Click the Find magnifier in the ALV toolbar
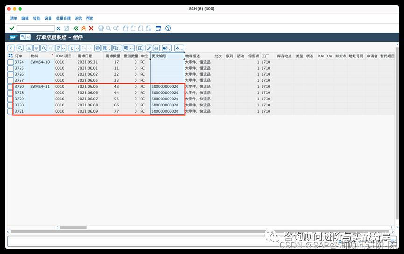The image size is (404, 254). [x=43, y=48]
